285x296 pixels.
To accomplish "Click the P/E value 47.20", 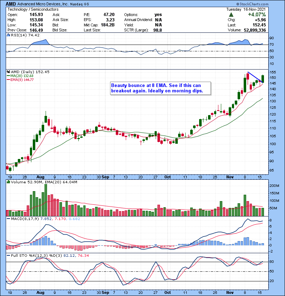I will (109, 15).
